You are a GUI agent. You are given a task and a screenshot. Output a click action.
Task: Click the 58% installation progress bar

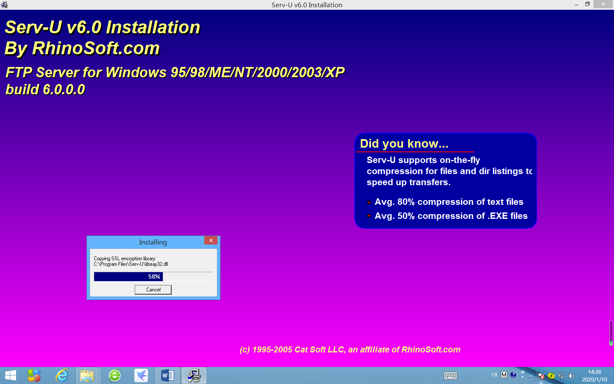153,277
